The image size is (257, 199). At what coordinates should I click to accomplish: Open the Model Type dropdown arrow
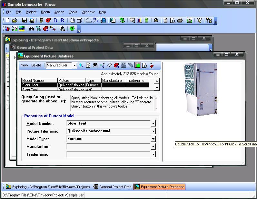coord(153,139)
